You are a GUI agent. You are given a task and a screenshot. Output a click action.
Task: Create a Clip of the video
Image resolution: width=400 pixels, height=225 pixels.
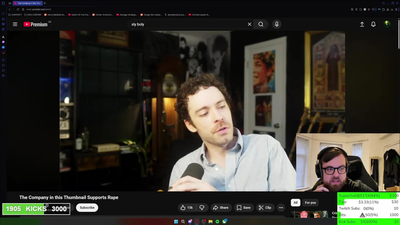pyautogui.click(x=265, y=207)
